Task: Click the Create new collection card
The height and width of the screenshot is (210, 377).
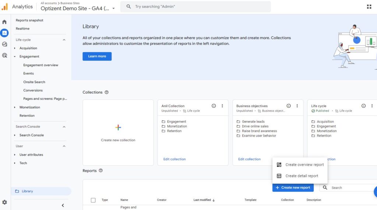Action: point(118,133)
